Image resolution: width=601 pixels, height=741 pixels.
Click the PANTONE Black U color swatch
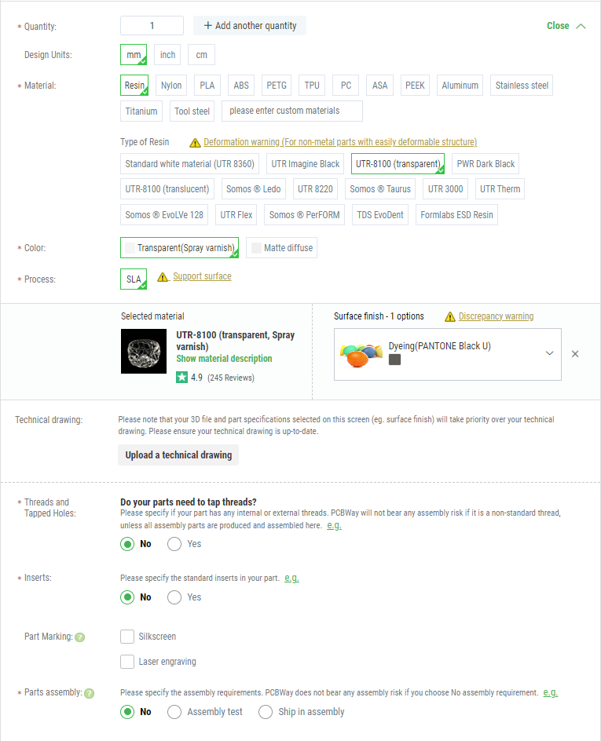point(395,360)
